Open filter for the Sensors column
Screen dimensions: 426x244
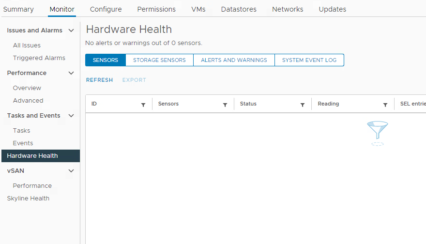pos(225,105)
